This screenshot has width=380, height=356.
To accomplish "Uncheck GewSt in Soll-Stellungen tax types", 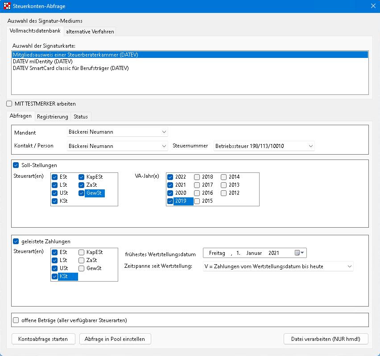I will [82, 193].
